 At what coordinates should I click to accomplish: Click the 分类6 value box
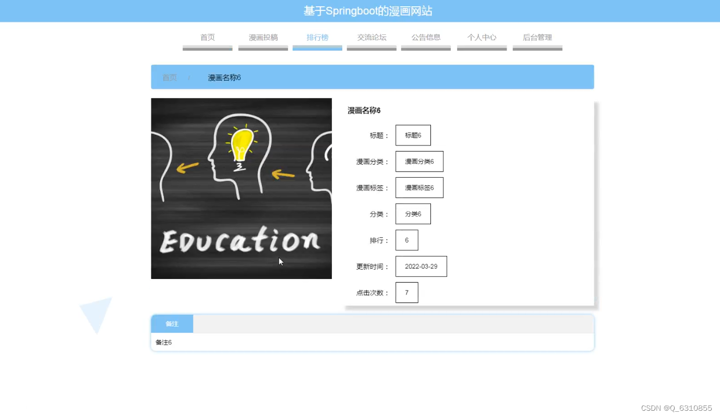[x=413, y=214]
